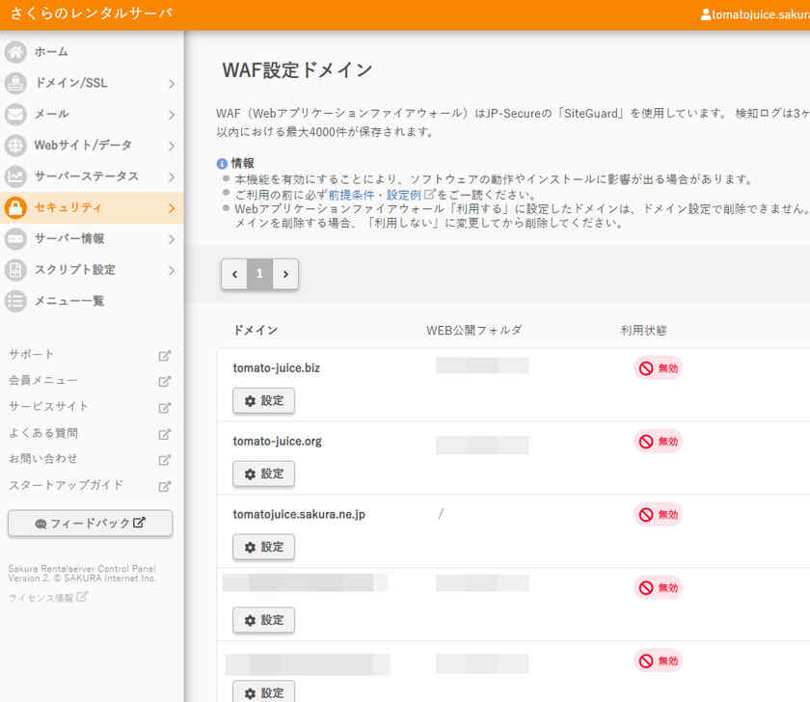This screenshot has height=702, width=810.
Task: Expand the サーバー情報 chevron
Action: (172, 239)
